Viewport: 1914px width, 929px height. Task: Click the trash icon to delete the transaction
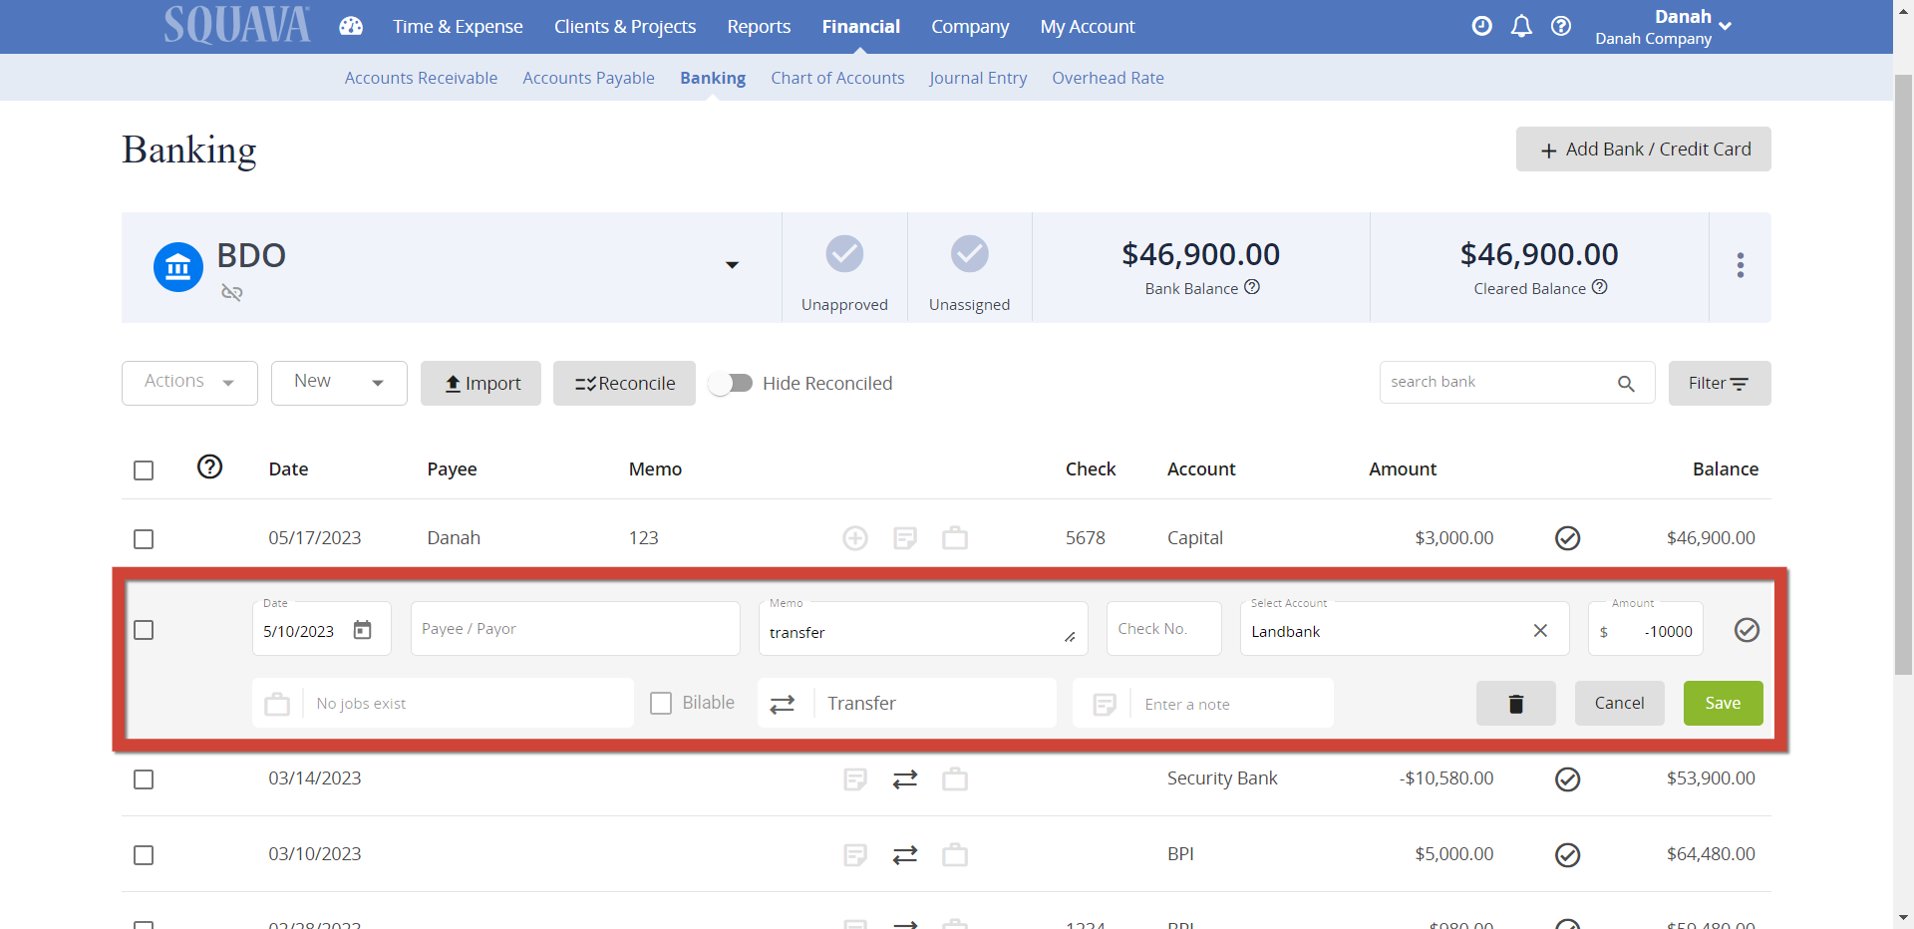(1515, 703)
